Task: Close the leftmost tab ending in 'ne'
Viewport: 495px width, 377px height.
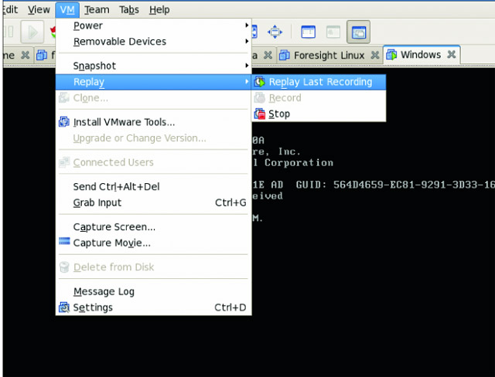Action: click(25, 55)
